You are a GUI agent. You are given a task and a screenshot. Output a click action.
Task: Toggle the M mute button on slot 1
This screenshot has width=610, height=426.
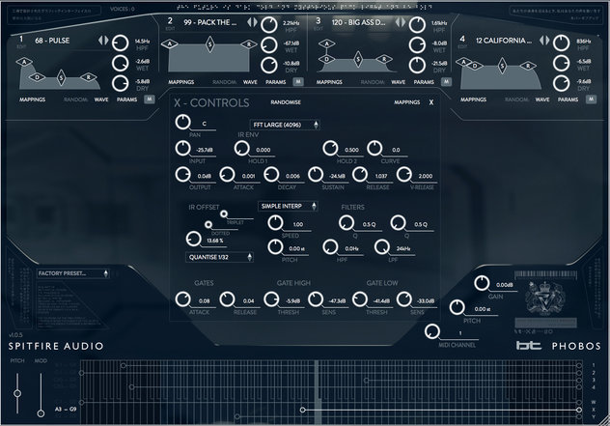(x=150, y=99)
